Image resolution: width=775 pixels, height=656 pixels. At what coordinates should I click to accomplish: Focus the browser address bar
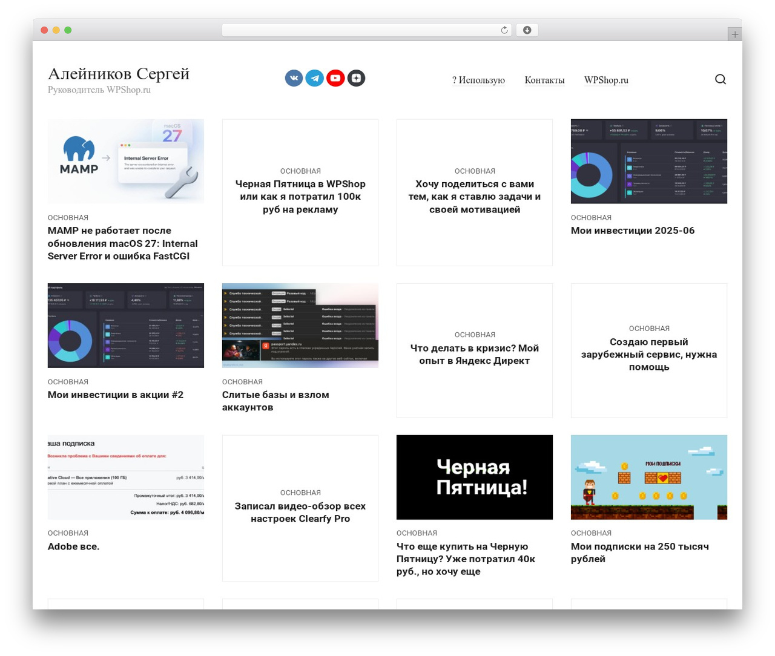(x=367, y=30)
